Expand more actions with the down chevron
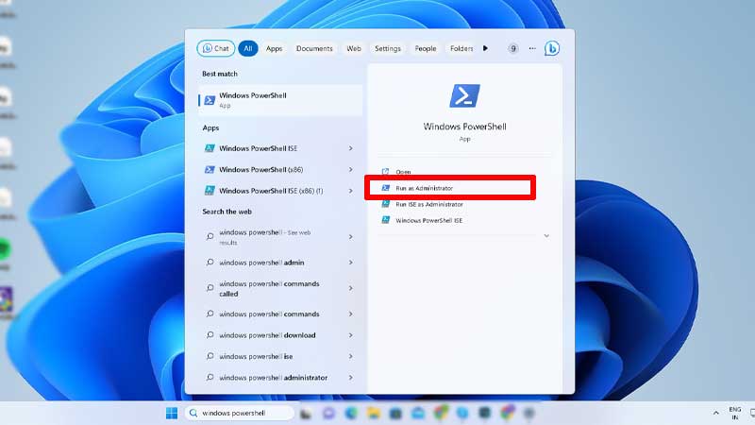 point(546,235)
